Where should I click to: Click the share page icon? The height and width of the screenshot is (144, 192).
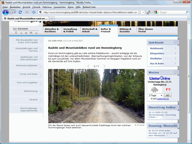(26, 33)
